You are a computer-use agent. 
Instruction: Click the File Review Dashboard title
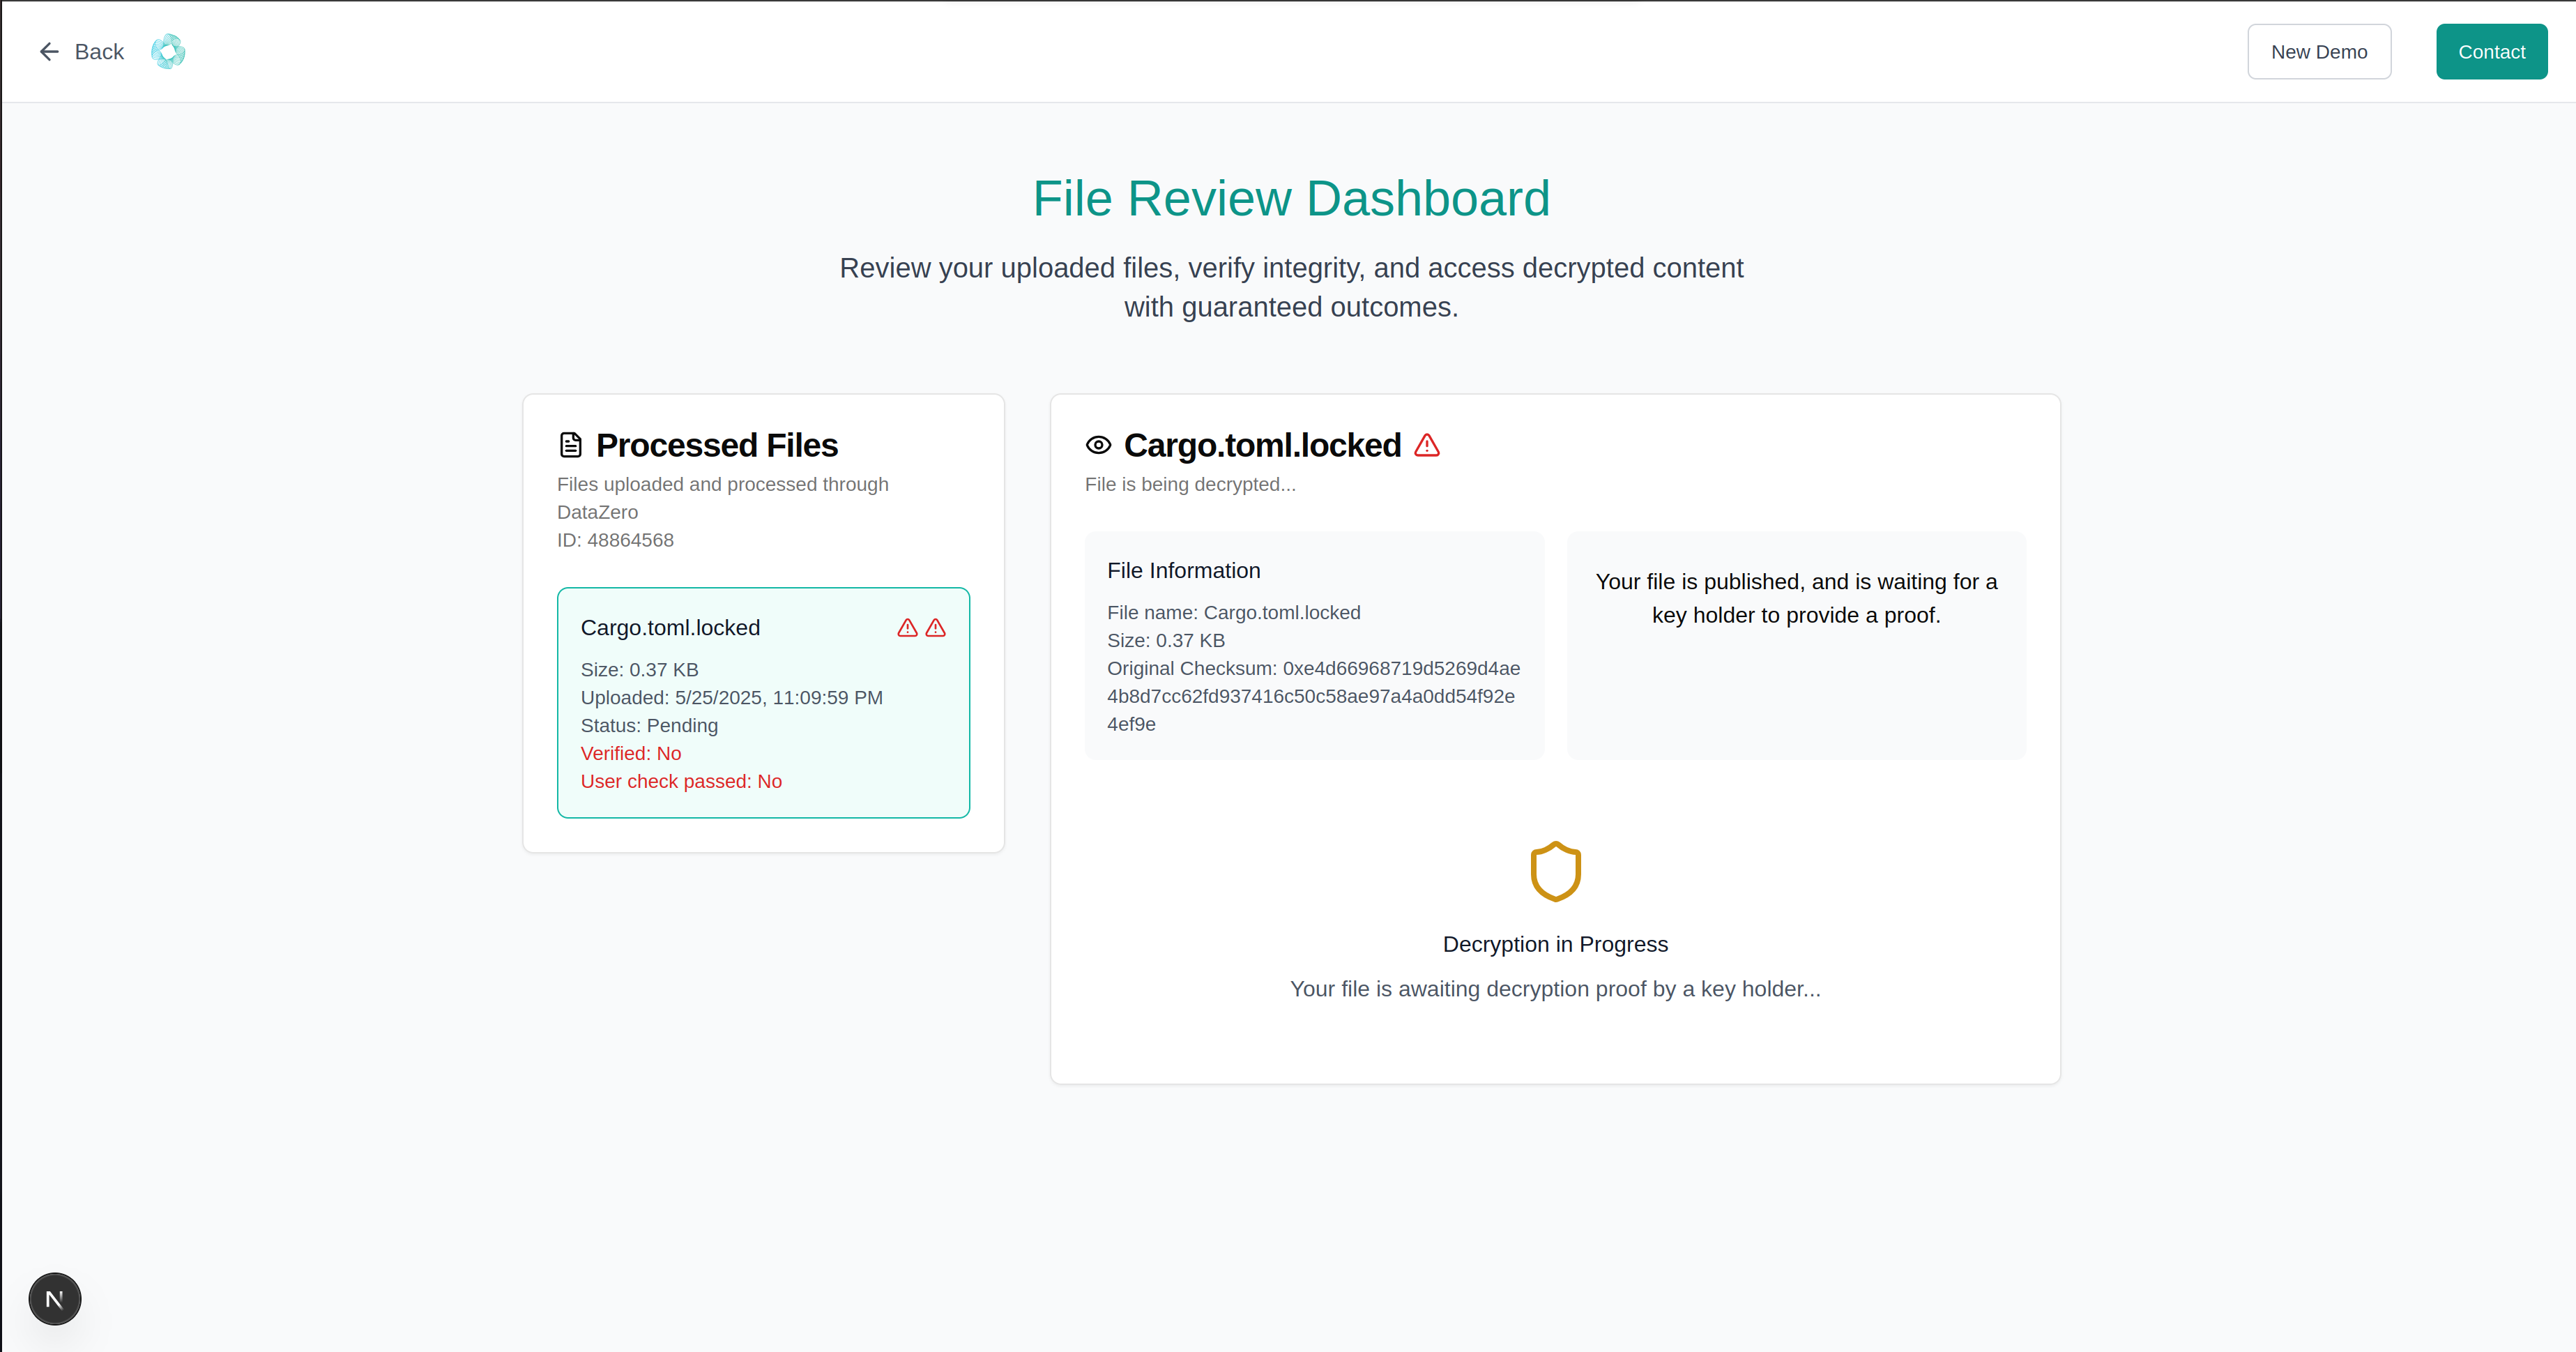1290,198
